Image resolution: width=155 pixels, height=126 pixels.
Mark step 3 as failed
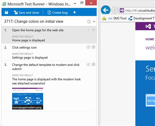click(94, 64)
